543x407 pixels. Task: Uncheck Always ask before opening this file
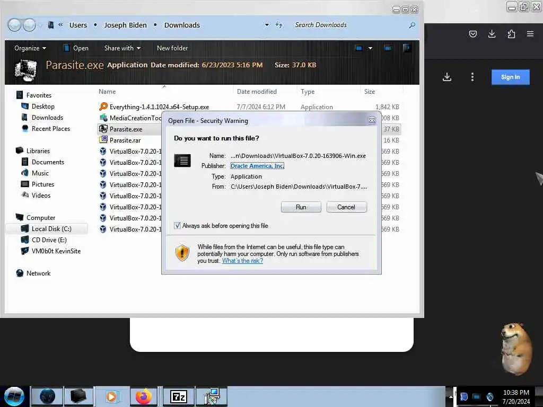[177, 226]
